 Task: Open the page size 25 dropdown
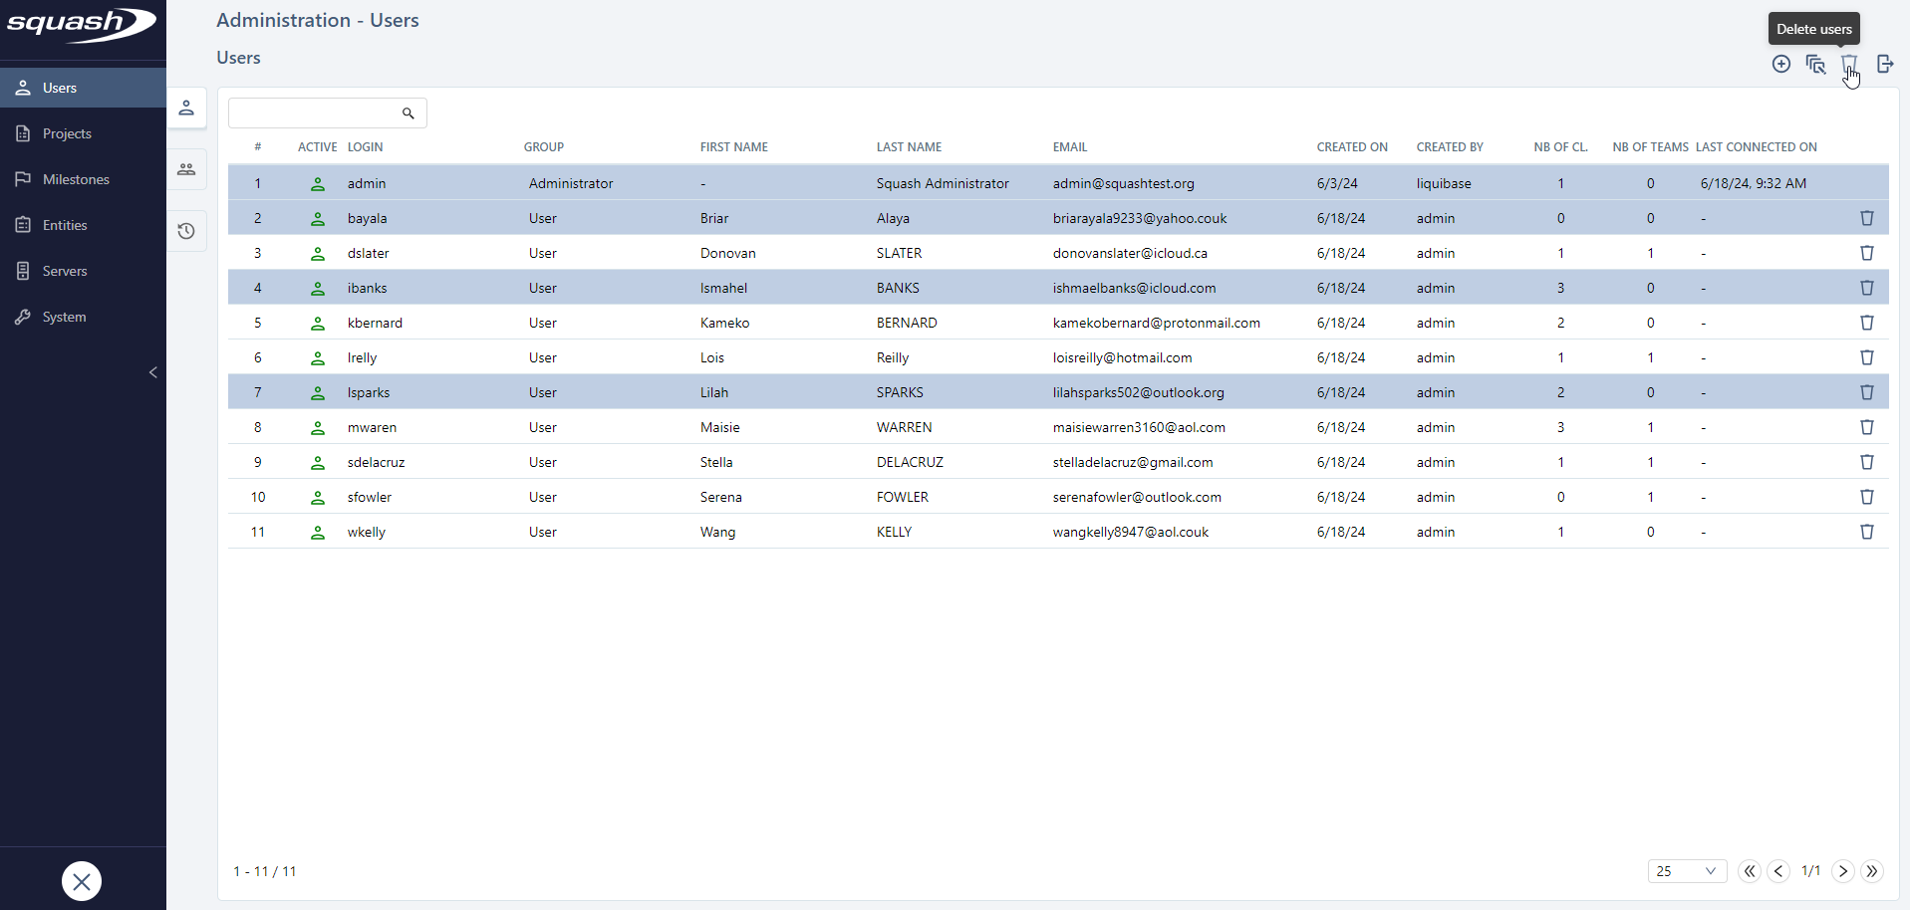1686,871
